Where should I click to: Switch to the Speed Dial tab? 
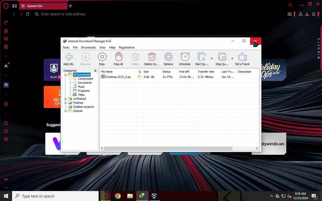pos(43,6)
